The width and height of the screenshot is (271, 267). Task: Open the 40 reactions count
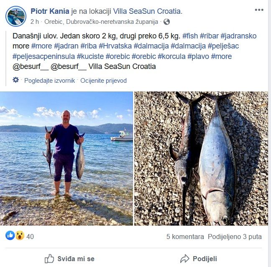(30, 236)
